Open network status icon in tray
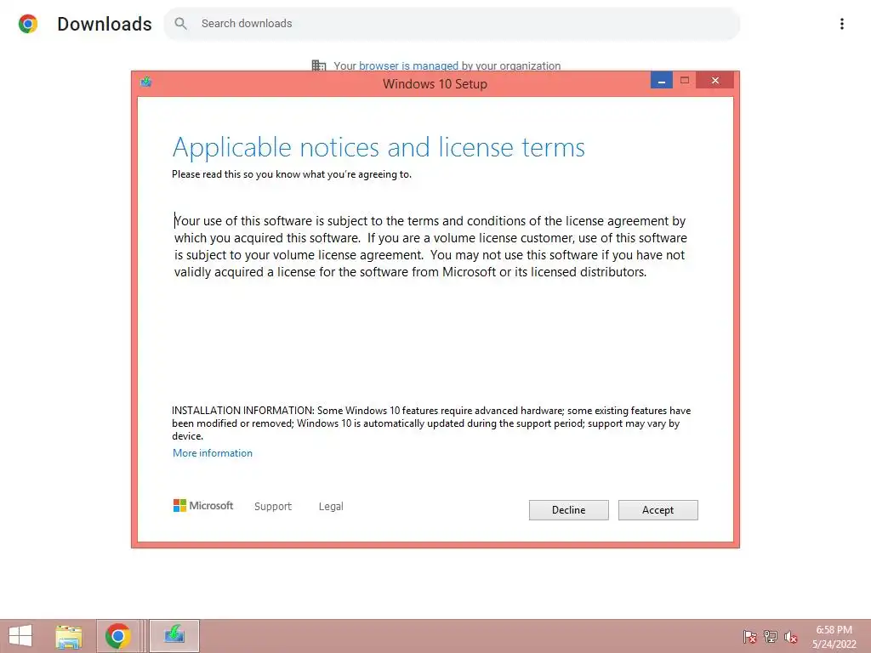 (771, 637)
